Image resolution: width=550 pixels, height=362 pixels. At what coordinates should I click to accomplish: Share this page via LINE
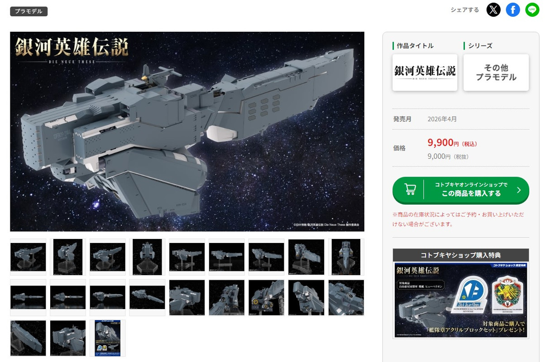click(x=532, y=10)
